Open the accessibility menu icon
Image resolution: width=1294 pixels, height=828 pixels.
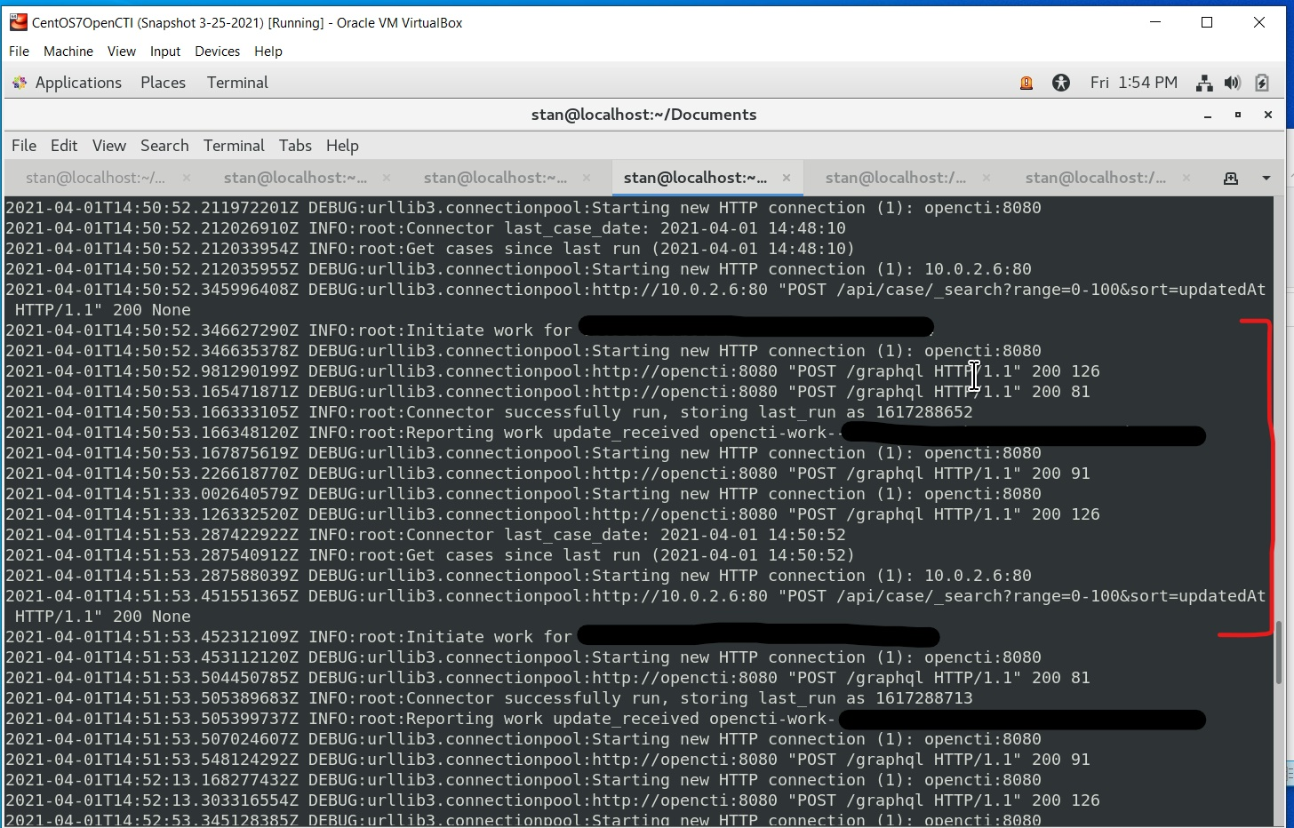click(1061, 83)
